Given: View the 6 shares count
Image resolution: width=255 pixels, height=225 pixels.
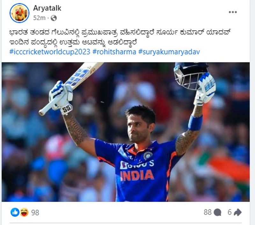Looking at the screenshot, I should pyautogui.click(x=229, y=212).
